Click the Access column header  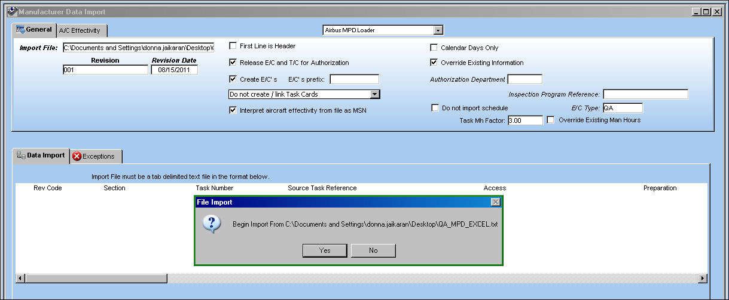coord(495,188)
